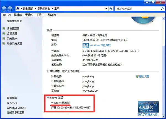The image size is (166, 119).
Task: Click 联机了解更多内容 link
Action: point(148,115)
